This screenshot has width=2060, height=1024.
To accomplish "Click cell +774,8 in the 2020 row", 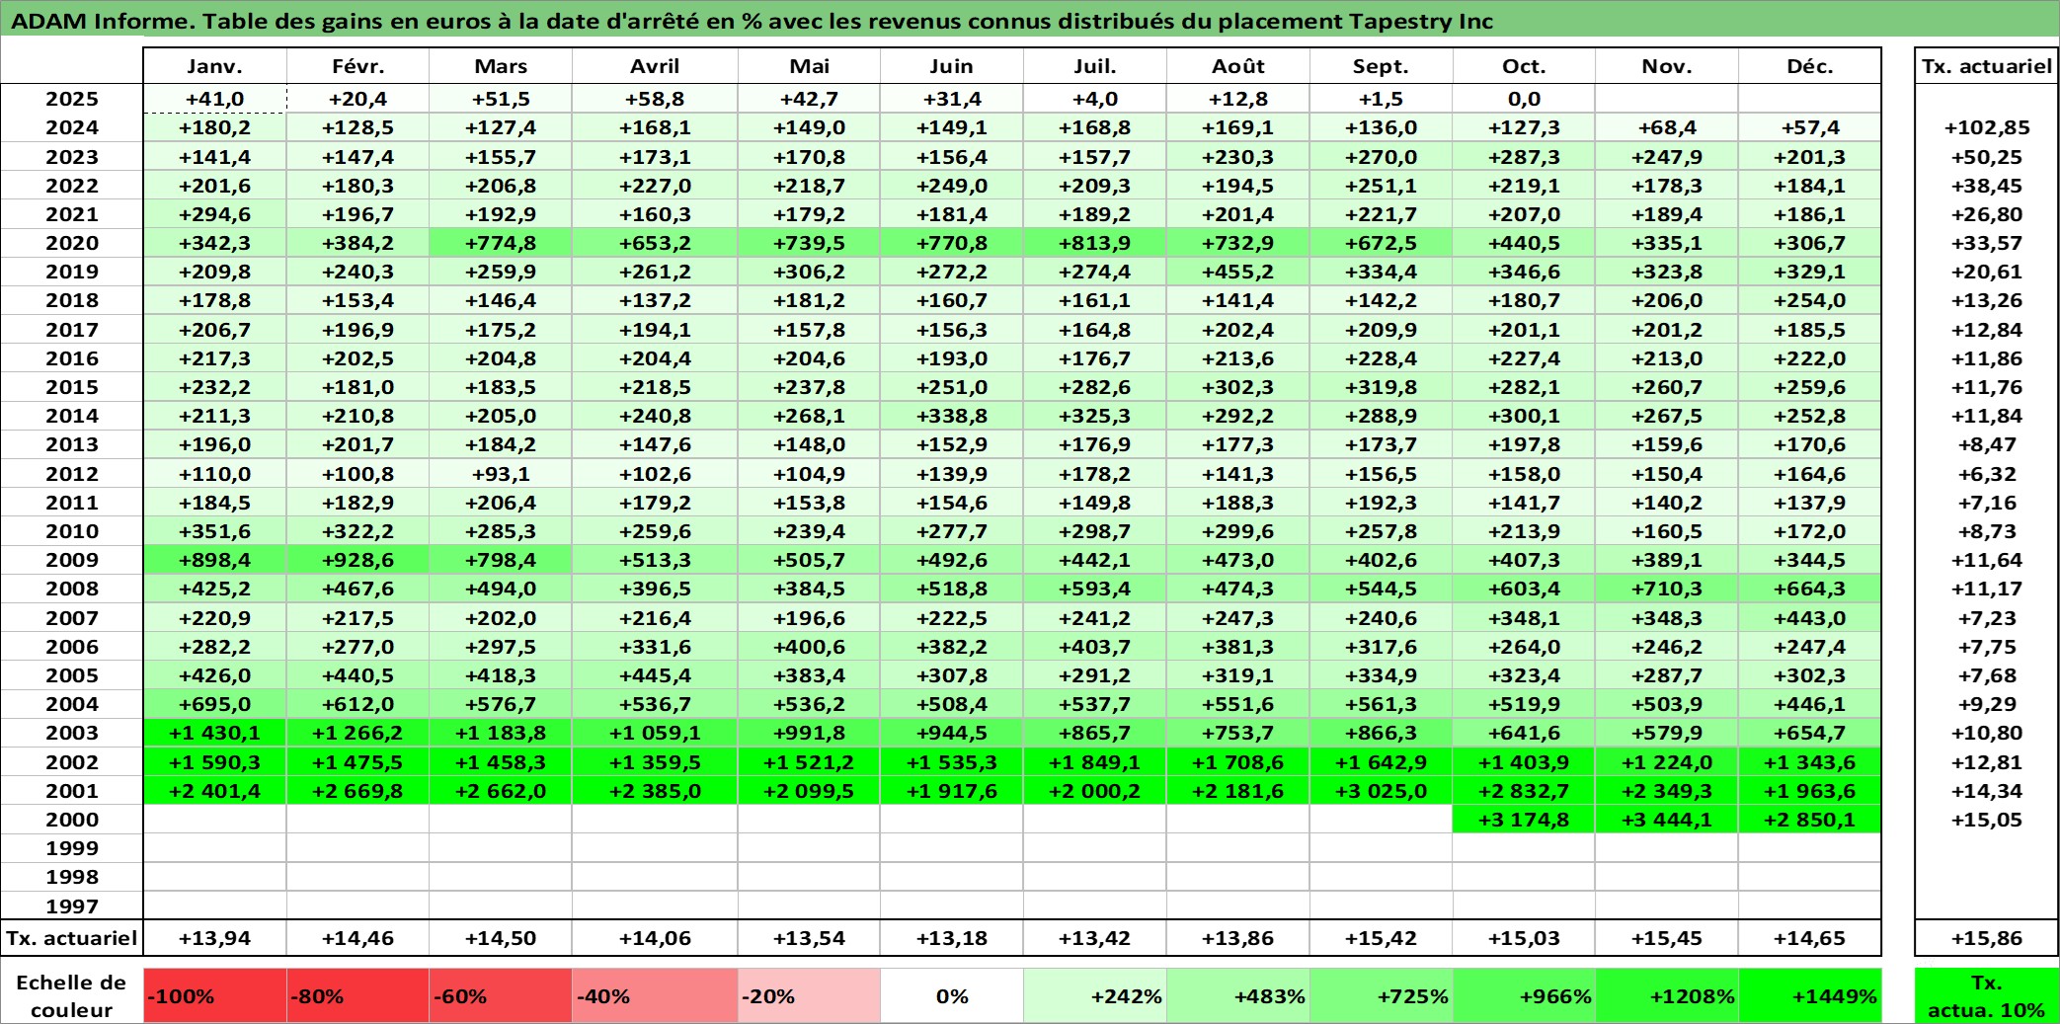I will click(501, 243).
